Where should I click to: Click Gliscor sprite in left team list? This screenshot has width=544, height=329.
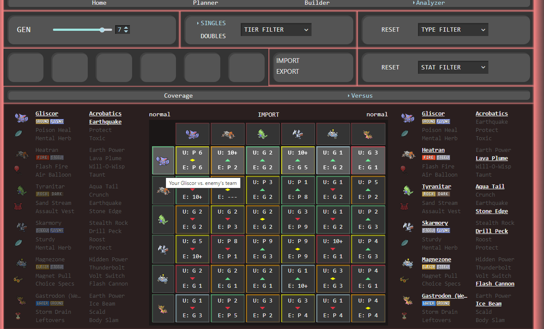tap(21, 118)
